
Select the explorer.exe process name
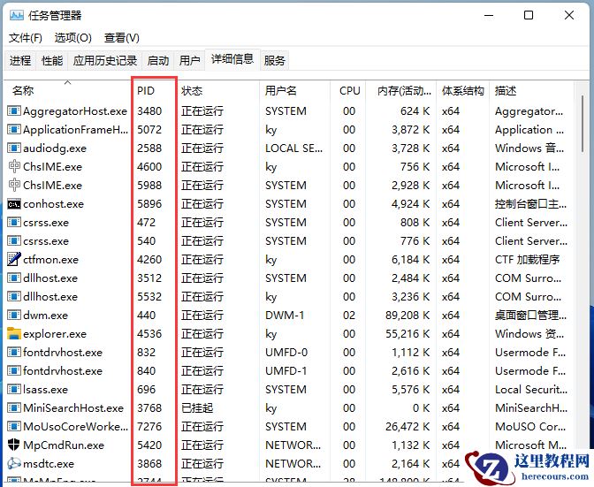(x=55, y=333)
